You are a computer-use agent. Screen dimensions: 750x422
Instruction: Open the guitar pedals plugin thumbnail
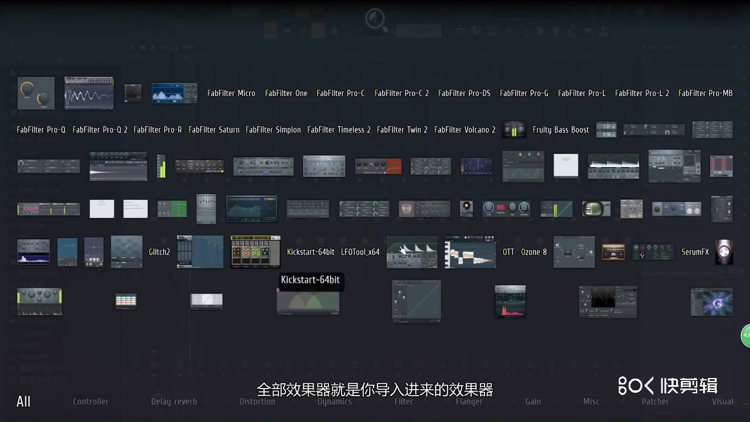[255, 252]
